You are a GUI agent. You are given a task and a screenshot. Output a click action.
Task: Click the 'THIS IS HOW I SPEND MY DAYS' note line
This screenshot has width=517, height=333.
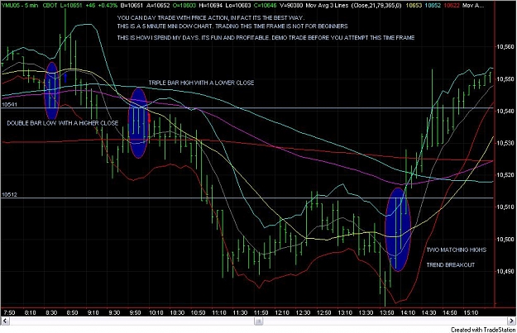point(266,38)
